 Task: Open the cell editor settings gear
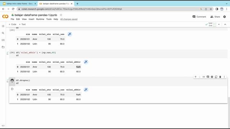pos(212,77)
